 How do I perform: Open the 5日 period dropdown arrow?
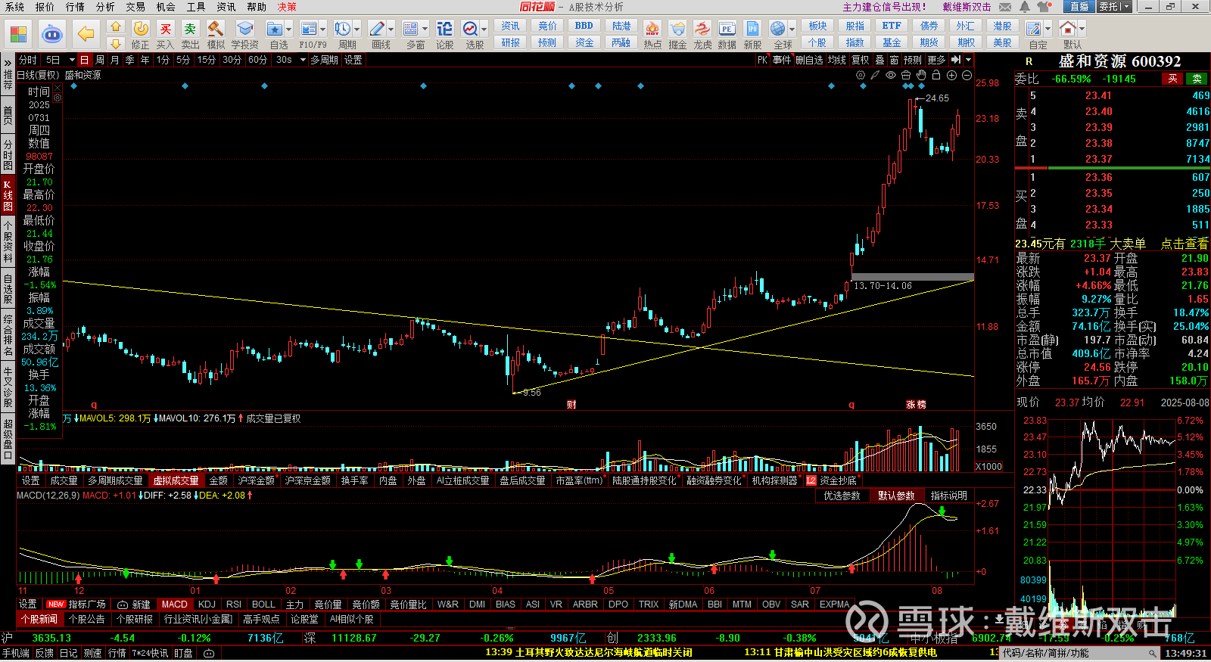pos(72,60)
